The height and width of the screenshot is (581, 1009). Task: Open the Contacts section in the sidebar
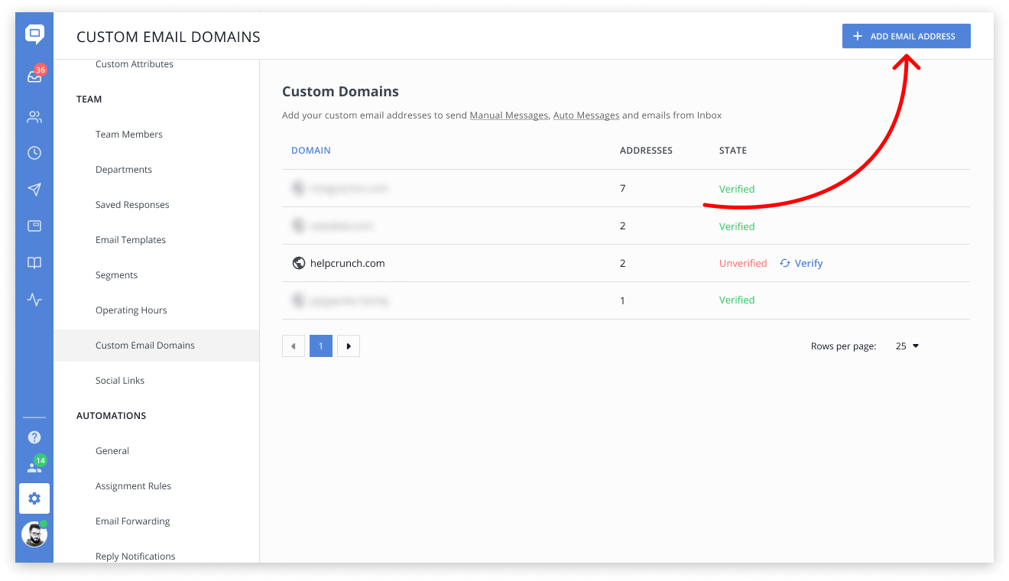34,116
